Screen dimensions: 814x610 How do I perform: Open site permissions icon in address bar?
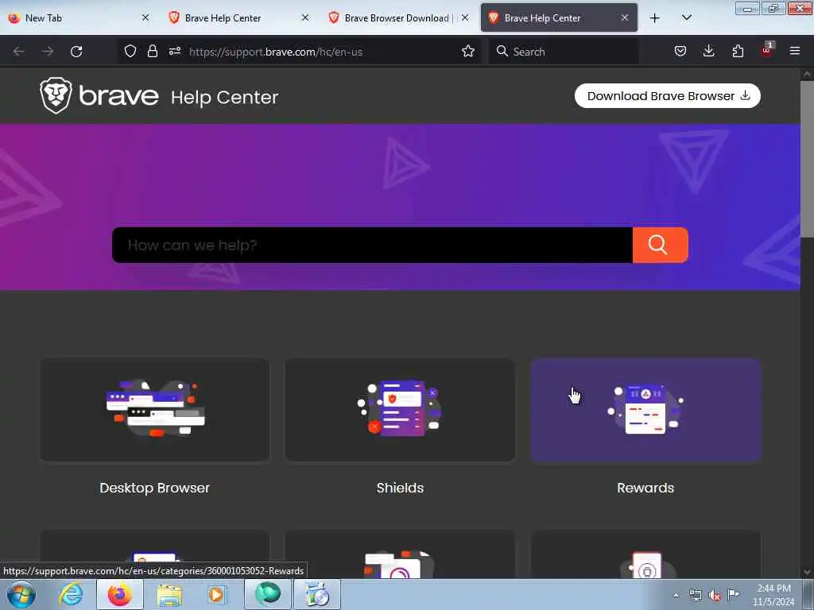coord(174,51)
